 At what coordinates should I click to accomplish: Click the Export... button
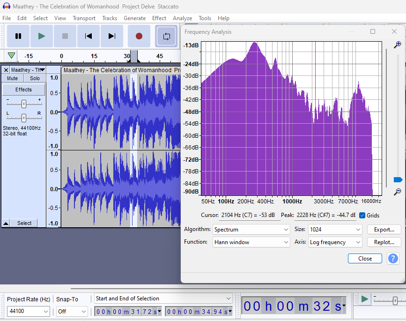[x=384, y=230]
